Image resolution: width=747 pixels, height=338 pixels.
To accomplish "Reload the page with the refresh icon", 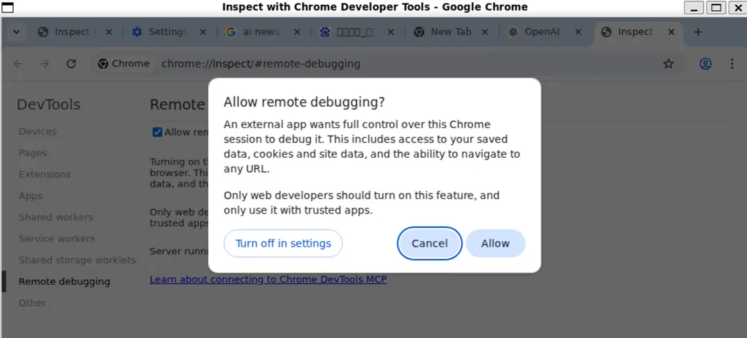I will click(71, 64).
